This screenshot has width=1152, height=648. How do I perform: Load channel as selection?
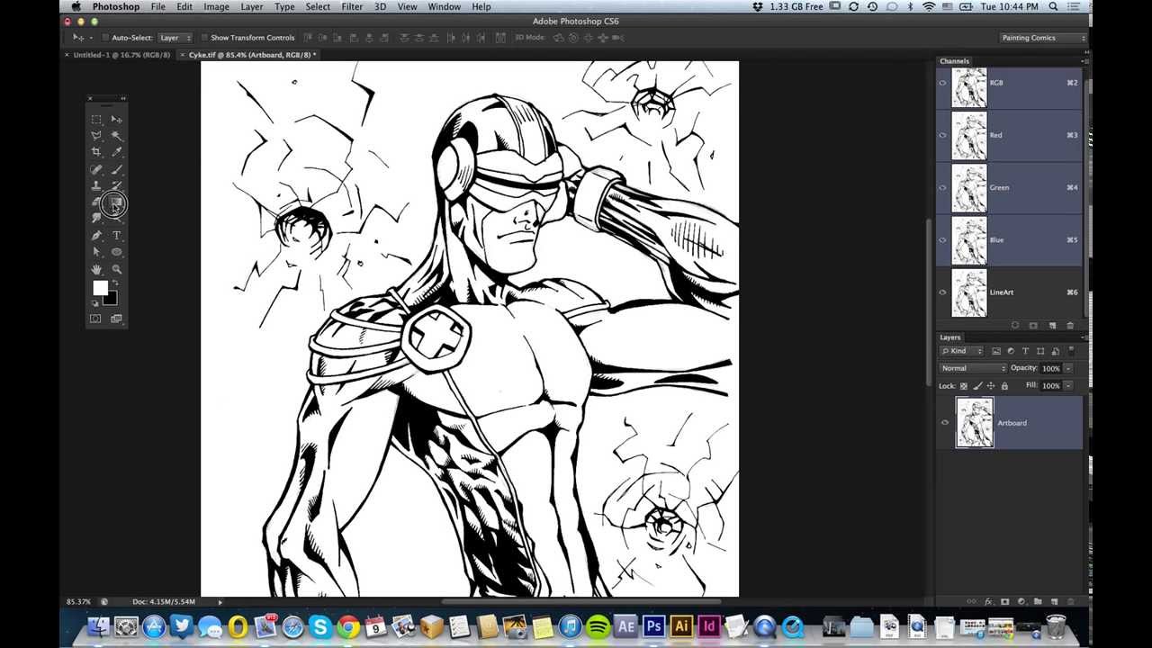click(x=1015, y=325)
